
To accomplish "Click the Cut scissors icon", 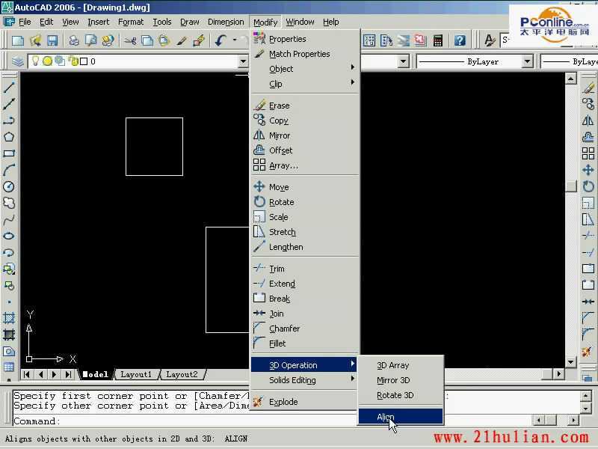I will (x=130, y=40).
